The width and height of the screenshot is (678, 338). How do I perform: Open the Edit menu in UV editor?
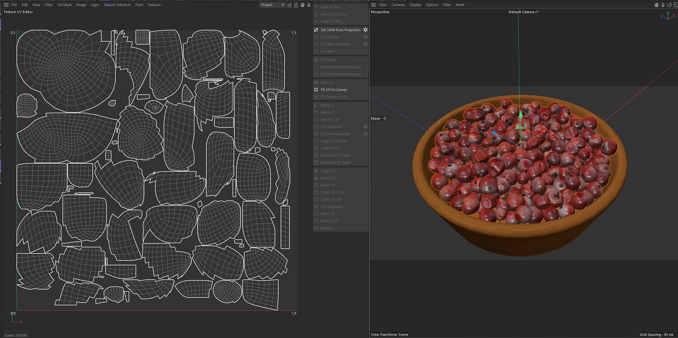[25, 5]
